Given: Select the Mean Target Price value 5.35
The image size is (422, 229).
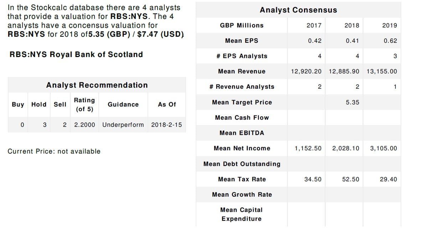Looking at the screenshot, I should (x=352, y=102).
